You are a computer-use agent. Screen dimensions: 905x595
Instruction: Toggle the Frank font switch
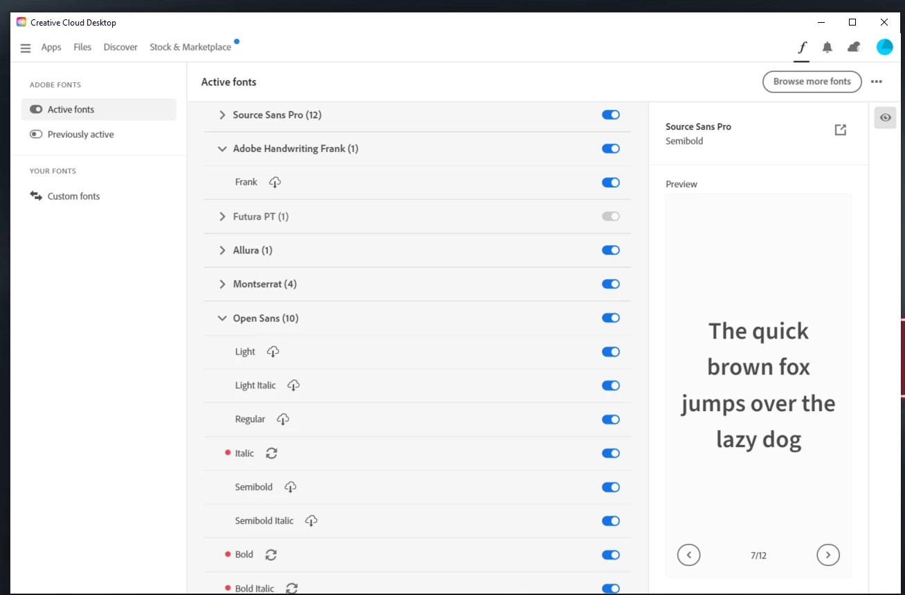pyautogui.click(x=611, y=182)
